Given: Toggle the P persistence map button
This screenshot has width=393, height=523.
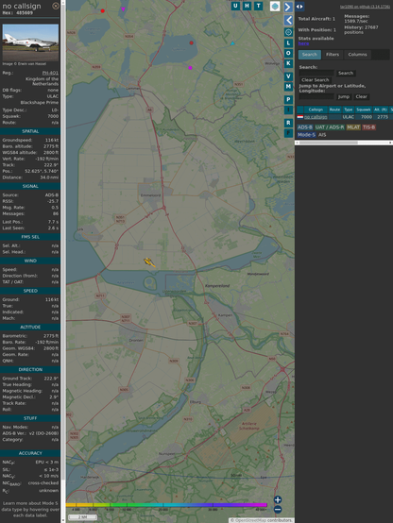Looking at the screenshot, I should point(288,99).
